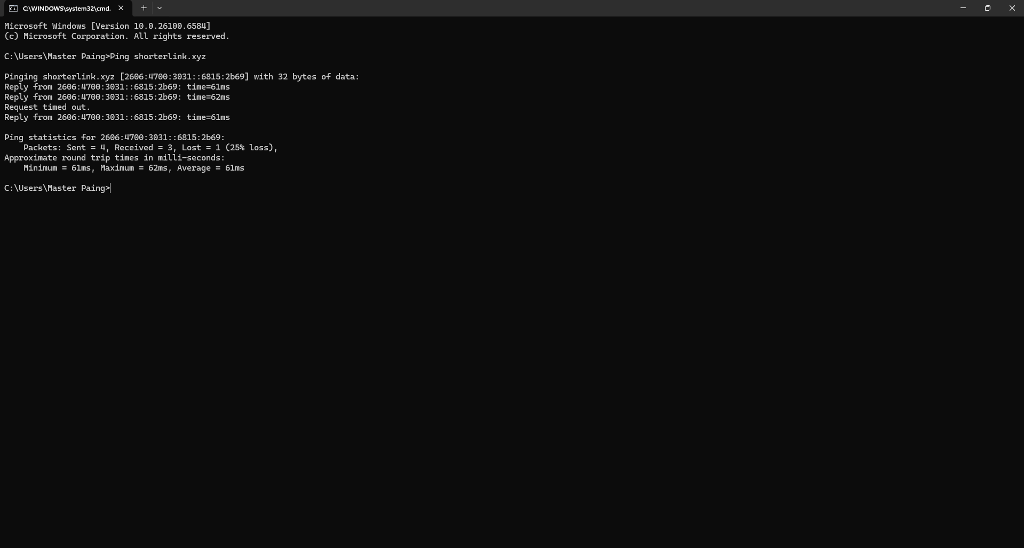
Task: Click the Microsoft Corporation copyright line
Action: [x=117, y=36]
